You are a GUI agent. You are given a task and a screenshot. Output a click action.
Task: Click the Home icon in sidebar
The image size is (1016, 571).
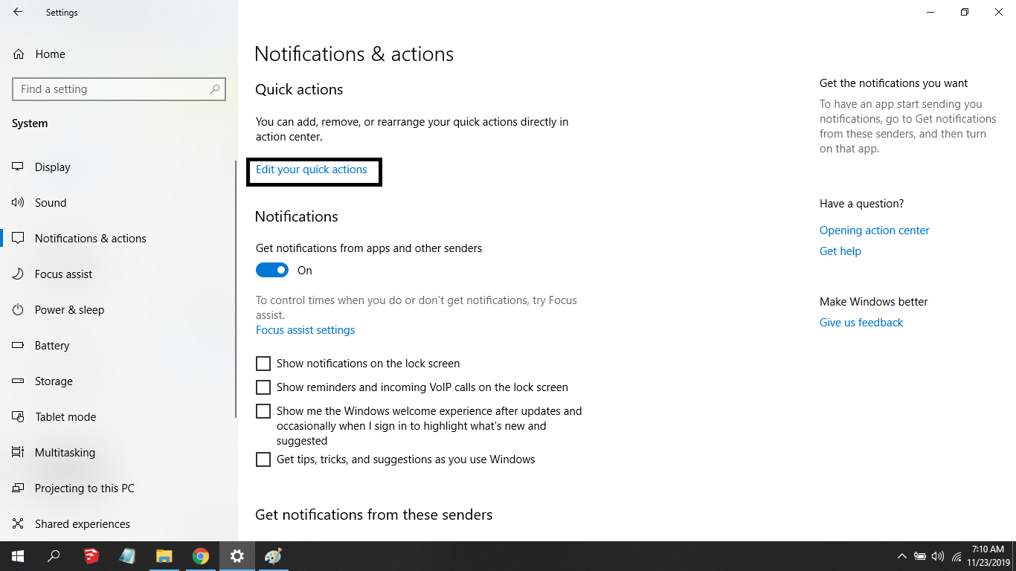coord(19,54)
